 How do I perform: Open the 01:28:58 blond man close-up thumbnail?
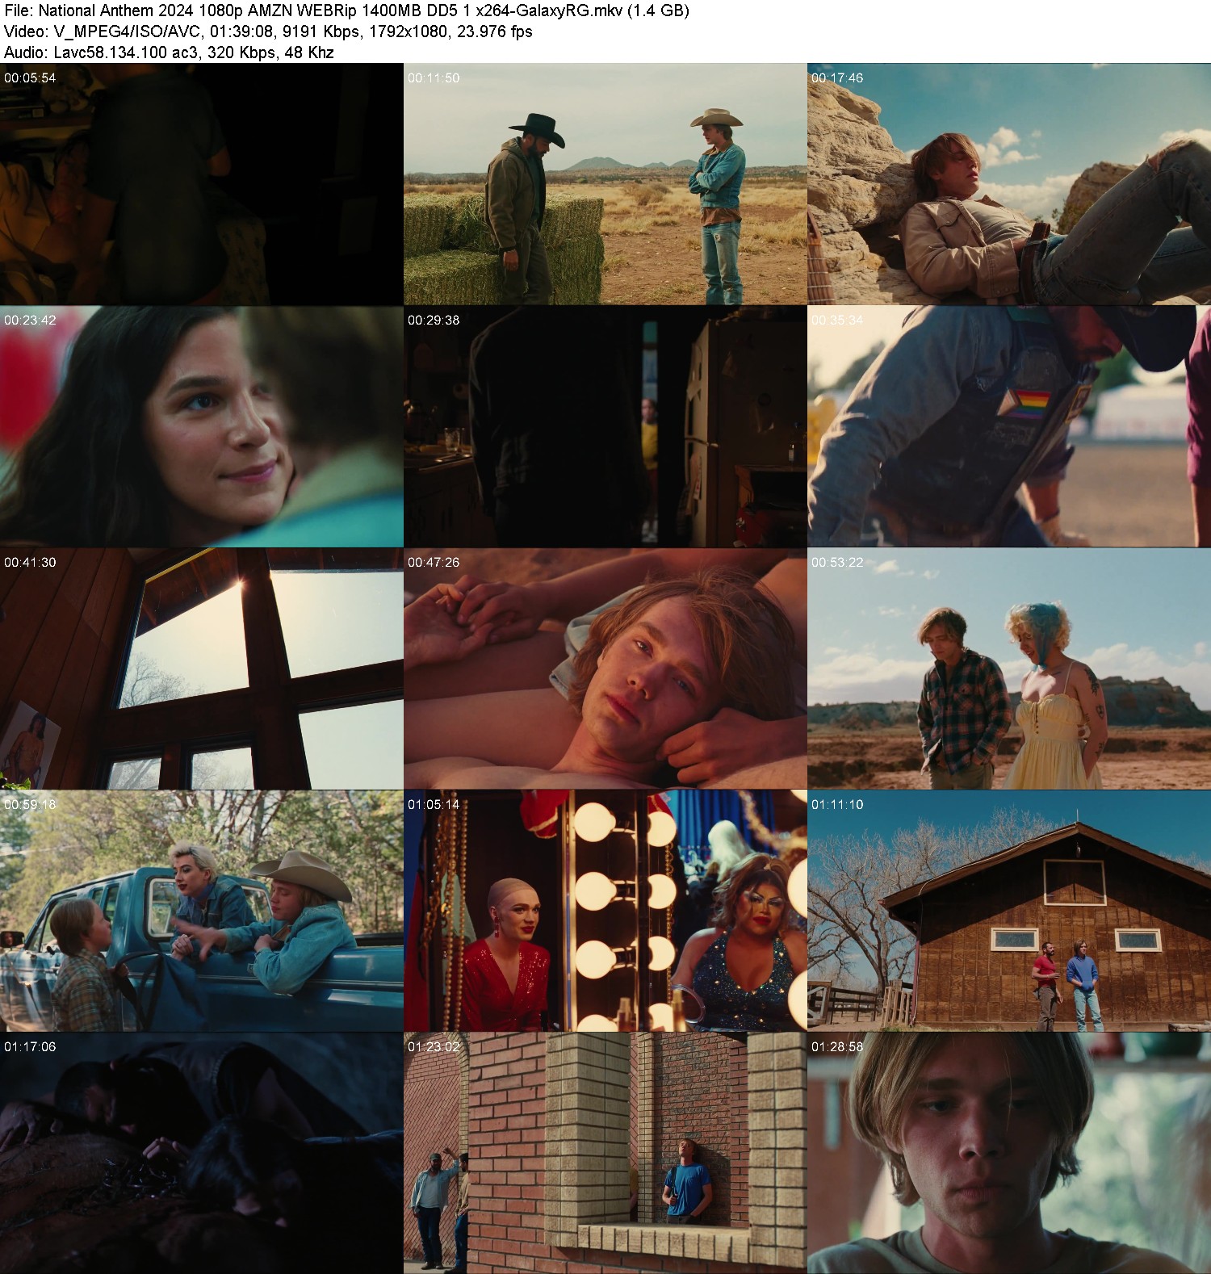[1009, 1153]
